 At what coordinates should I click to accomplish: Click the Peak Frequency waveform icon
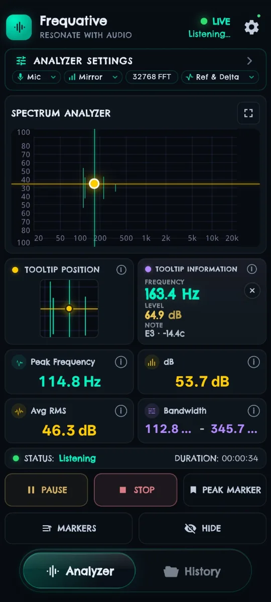[20, 362]
